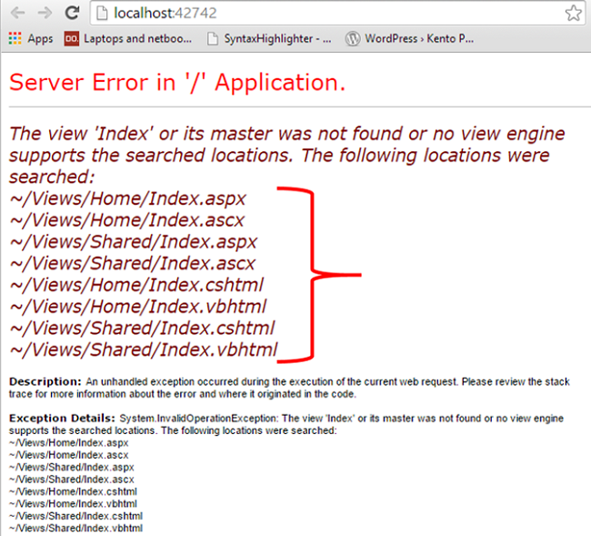The height and width of the screenshot is (536, 591).
Task: Open the 'WordPress › Kento P...' bookmark
Action: (x=410, y=38)
